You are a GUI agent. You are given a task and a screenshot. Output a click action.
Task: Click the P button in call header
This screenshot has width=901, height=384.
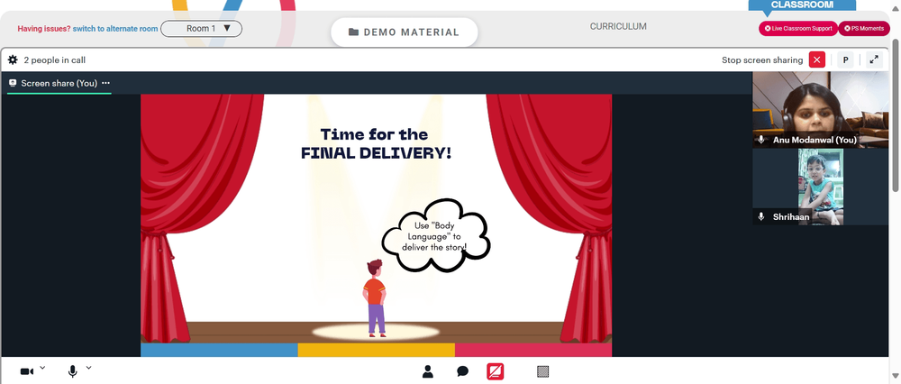pyautogui.click(x=845, y=59)
